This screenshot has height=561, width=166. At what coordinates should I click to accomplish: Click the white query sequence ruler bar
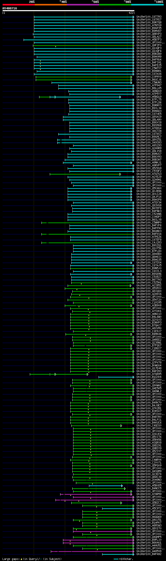tap(68, 11)
